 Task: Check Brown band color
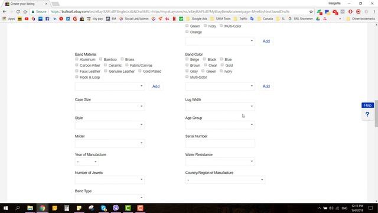187,65
